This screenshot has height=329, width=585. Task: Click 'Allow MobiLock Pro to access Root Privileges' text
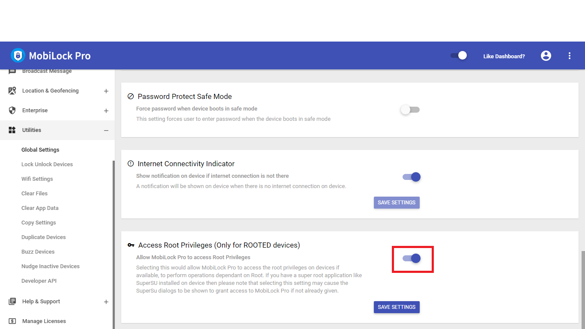[193, 257]
